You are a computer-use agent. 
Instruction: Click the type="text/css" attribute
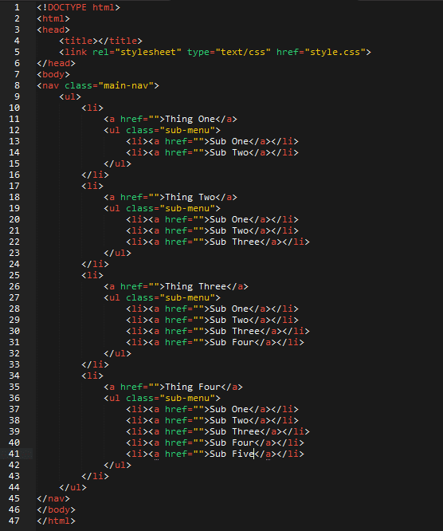[229, 52]
